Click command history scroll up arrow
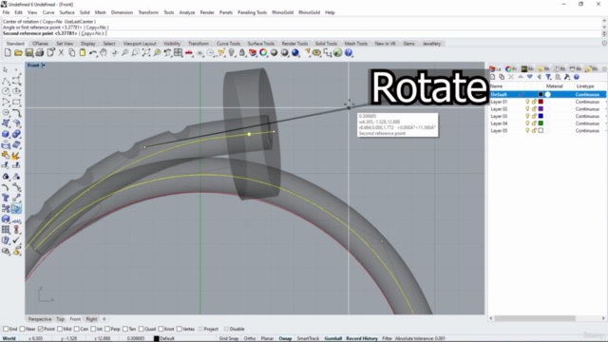This screenshot has height=342, width=608. coord(604,22)
